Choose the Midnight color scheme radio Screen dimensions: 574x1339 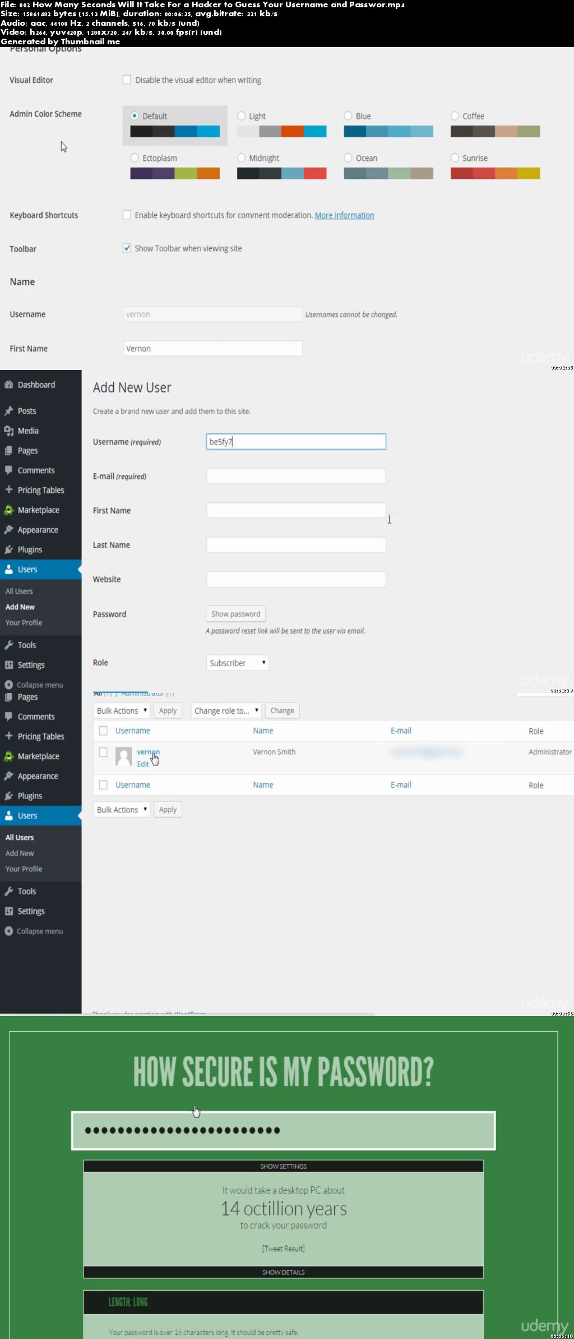click(x=241, y=158)
